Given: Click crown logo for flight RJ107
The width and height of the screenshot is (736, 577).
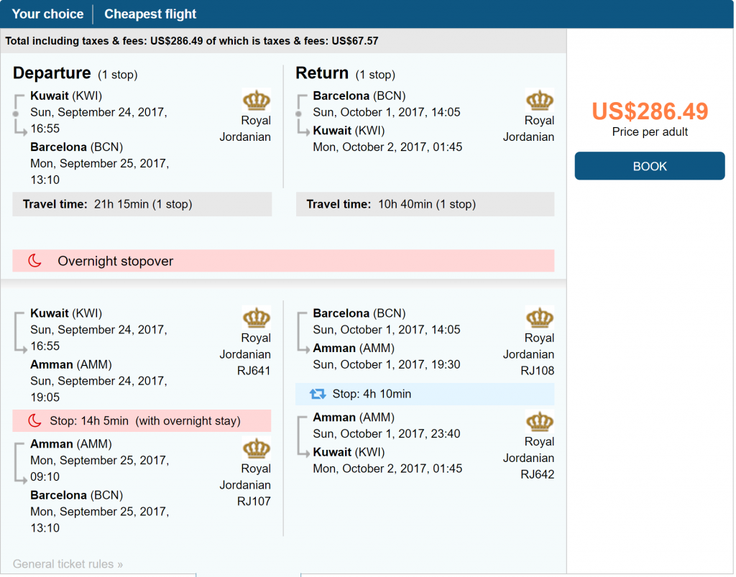Looking at the screenshot, I should tap(257, 448).
